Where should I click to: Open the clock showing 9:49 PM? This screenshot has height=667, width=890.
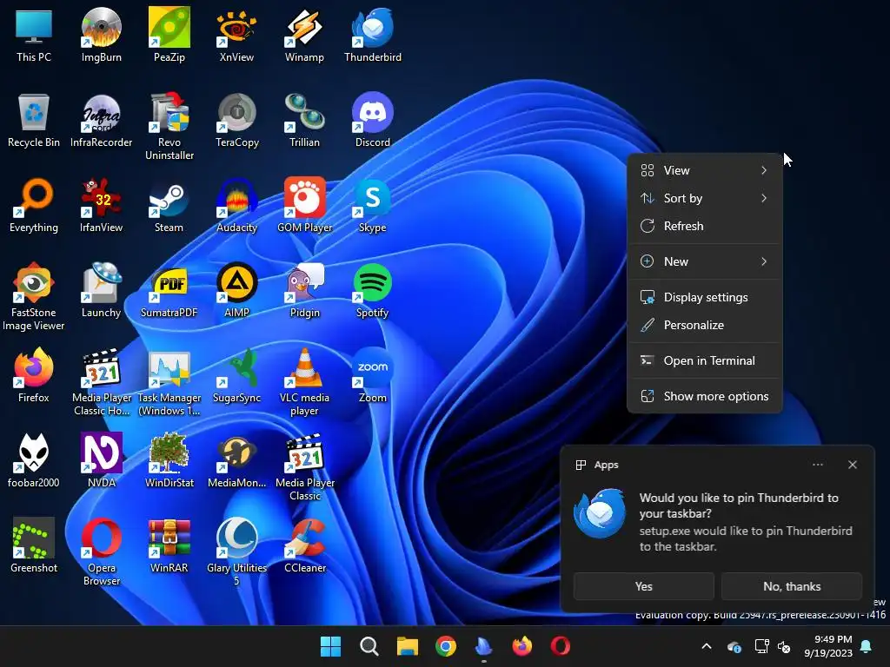pyautogui.click(x=828, y=646)
